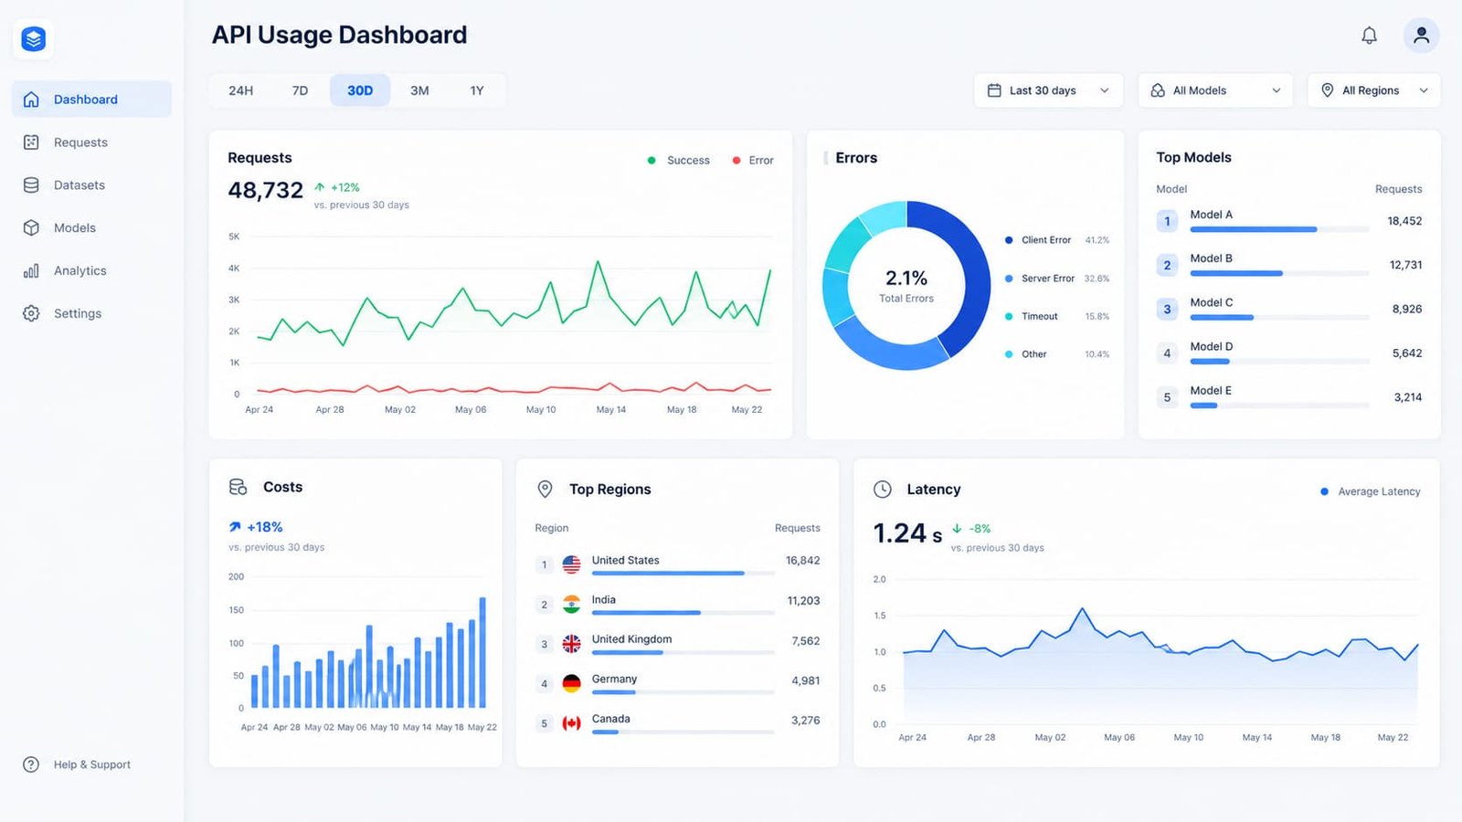The height and width of the screenshot is (822, 1462).
Task: Open the Requests page from sidebar
Action: (91, 142)
